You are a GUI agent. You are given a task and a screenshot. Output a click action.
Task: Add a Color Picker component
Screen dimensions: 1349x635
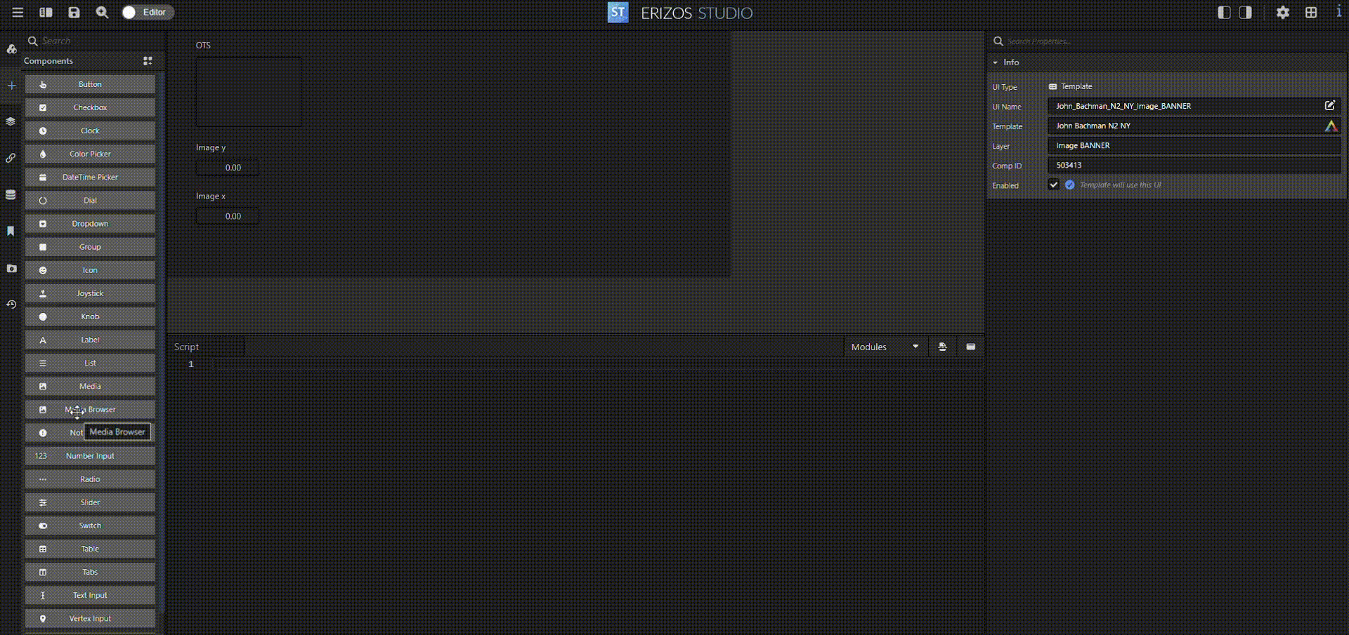tap(90, 154)
